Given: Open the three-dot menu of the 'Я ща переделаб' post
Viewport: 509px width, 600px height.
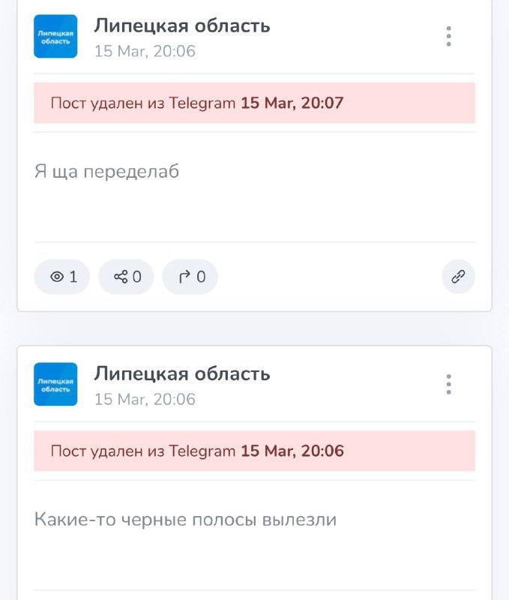Looking at the screenshot, I should [448, 36].
